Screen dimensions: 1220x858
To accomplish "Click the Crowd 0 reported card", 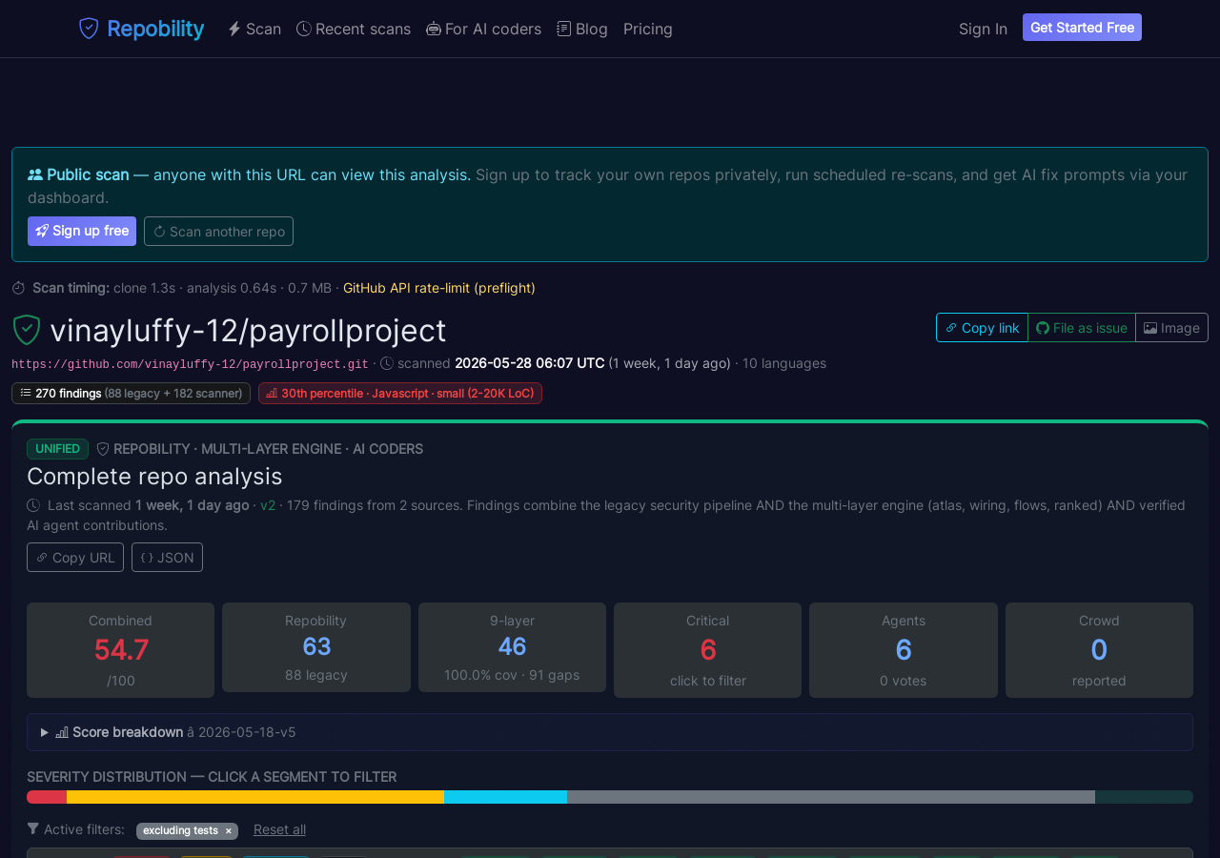I will coord(1099,650).
